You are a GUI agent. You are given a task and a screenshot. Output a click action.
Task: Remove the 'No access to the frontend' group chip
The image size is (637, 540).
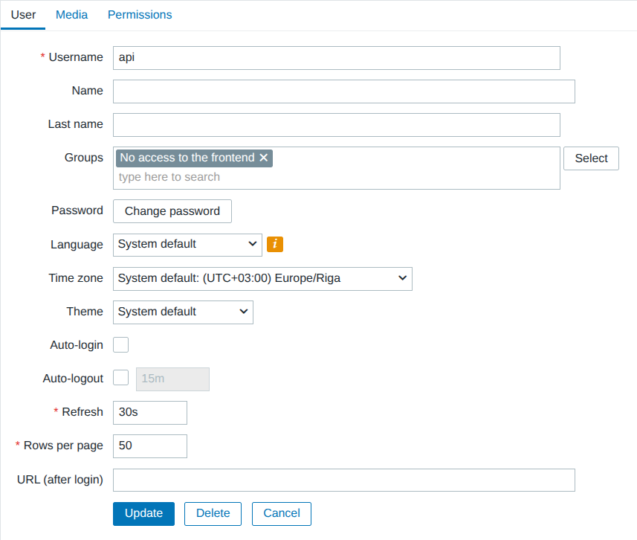(x=264, y=158)
